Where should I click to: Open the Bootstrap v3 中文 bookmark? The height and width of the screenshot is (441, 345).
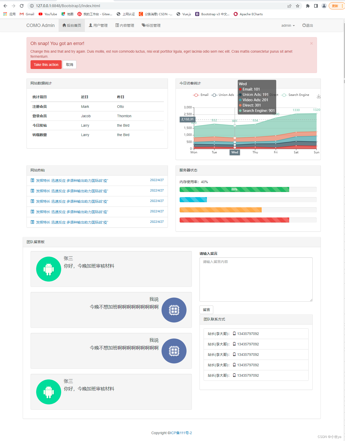coord(213,14)
